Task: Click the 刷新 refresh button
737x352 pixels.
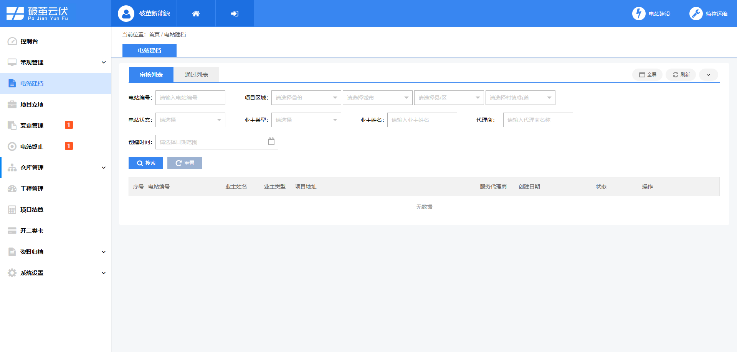Action: tap(681, 75)
